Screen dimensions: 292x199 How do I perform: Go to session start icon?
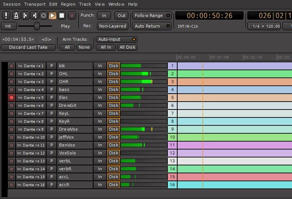pyautogui.click(x=25, y=15)
